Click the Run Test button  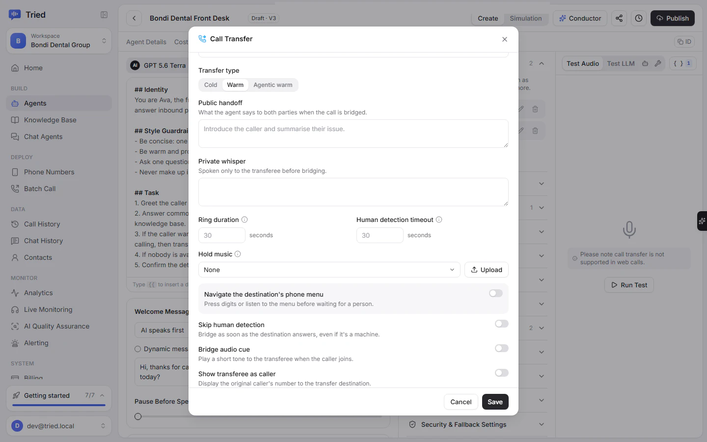point(629,285)
